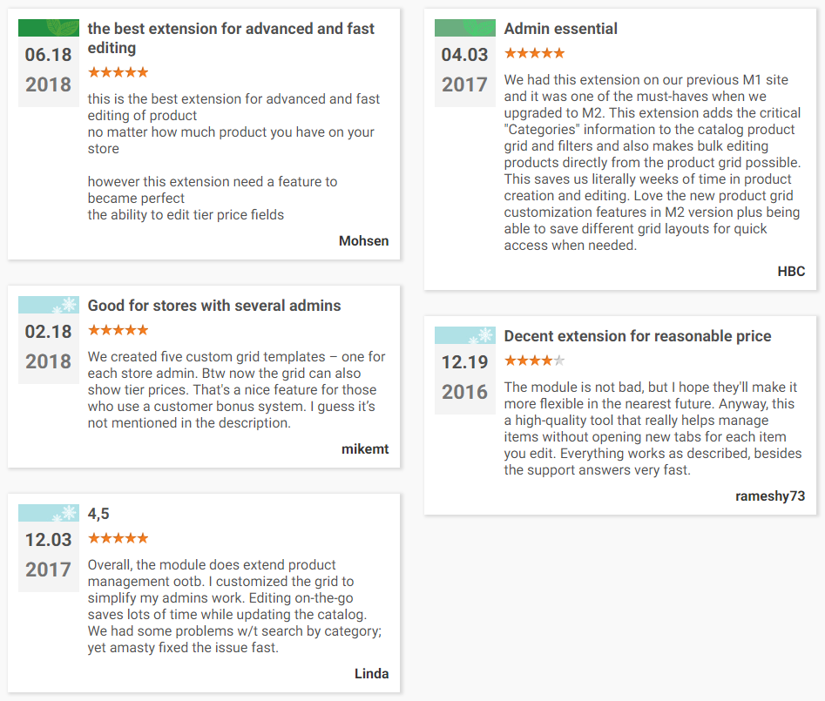Select the 'Admin essential' review title
This screenshot has height=701, width=825.
560,29
